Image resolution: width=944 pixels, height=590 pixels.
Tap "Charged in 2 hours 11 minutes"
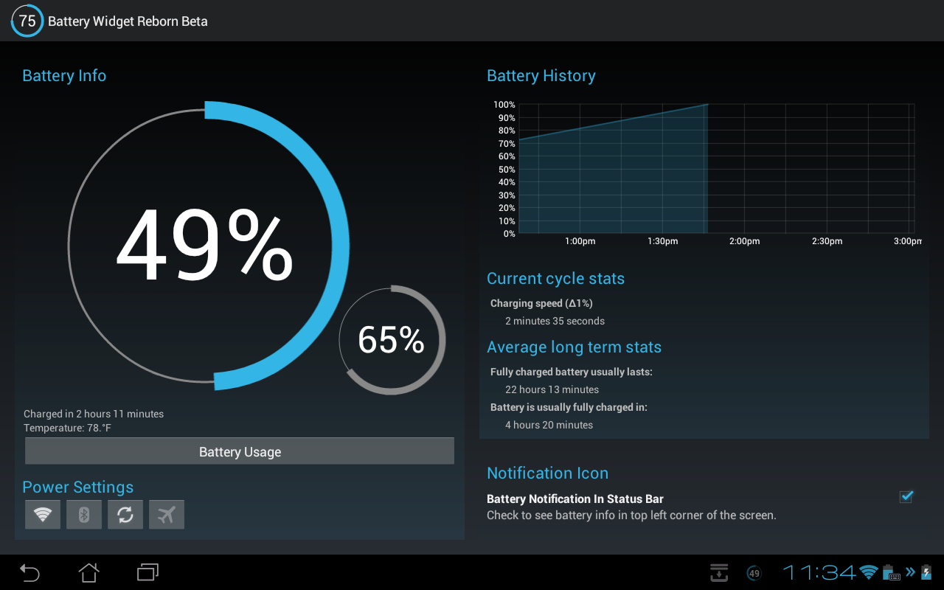pos(94,414)
